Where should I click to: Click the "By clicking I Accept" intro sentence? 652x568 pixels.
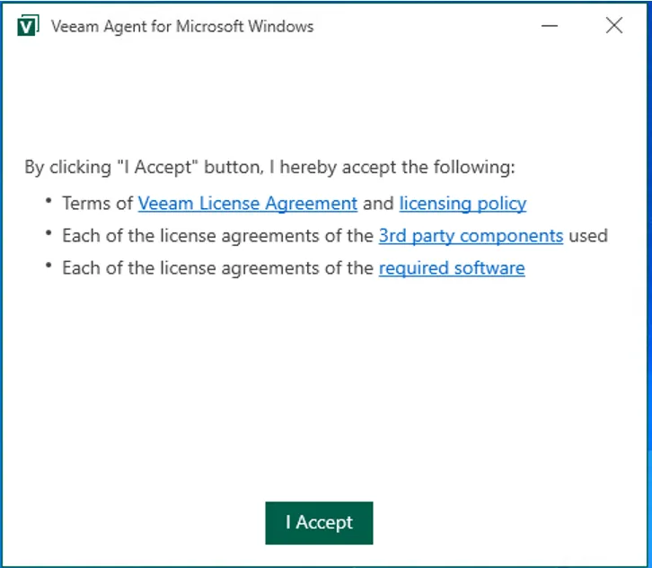coord(269,168)
